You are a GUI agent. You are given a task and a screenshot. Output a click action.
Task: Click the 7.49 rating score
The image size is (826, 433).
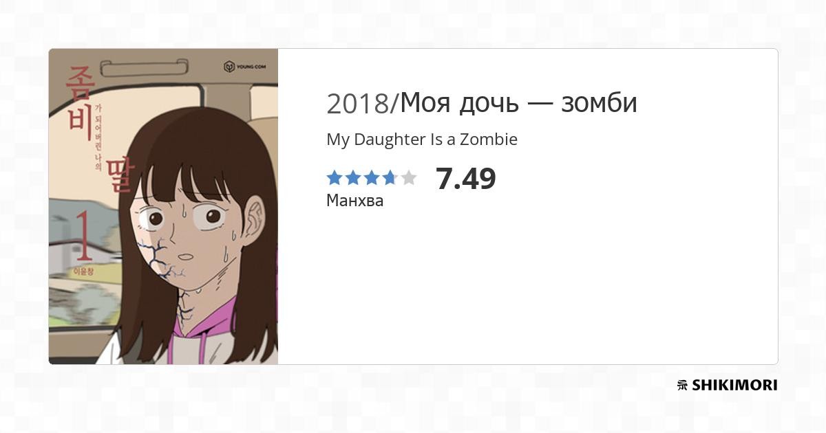pyautogui.click(x=466, y=179)
